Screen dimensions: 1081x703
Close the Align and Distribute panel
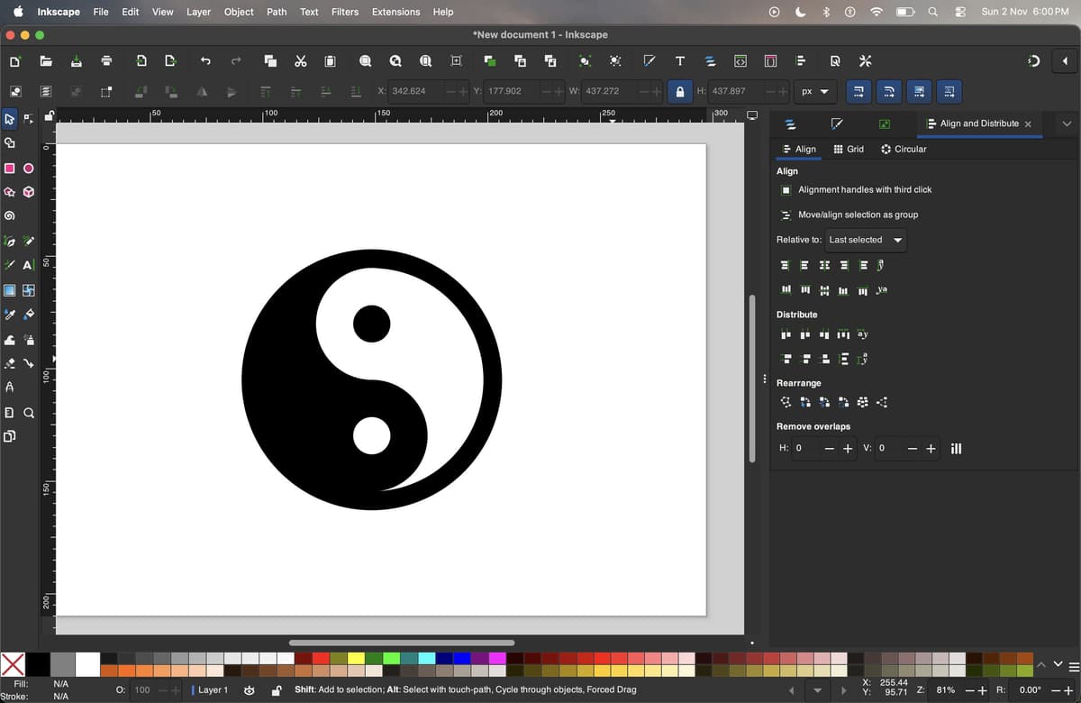(x=1028, y=123)
